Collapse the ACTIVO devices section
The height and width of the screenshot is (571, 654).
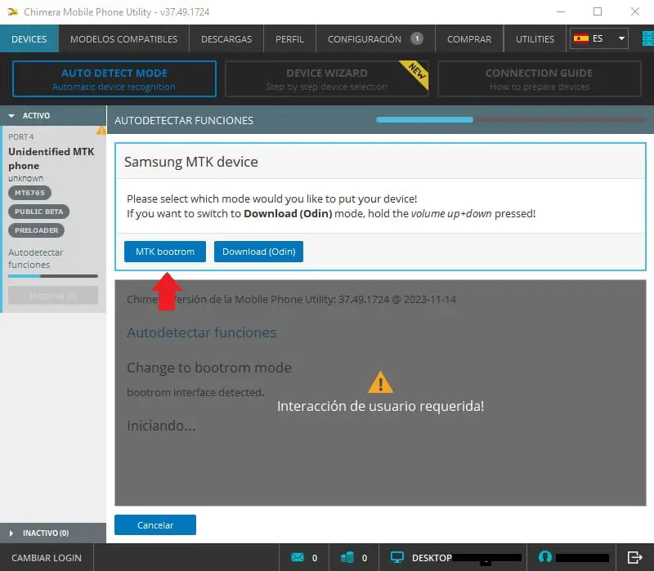pos(12,116)
